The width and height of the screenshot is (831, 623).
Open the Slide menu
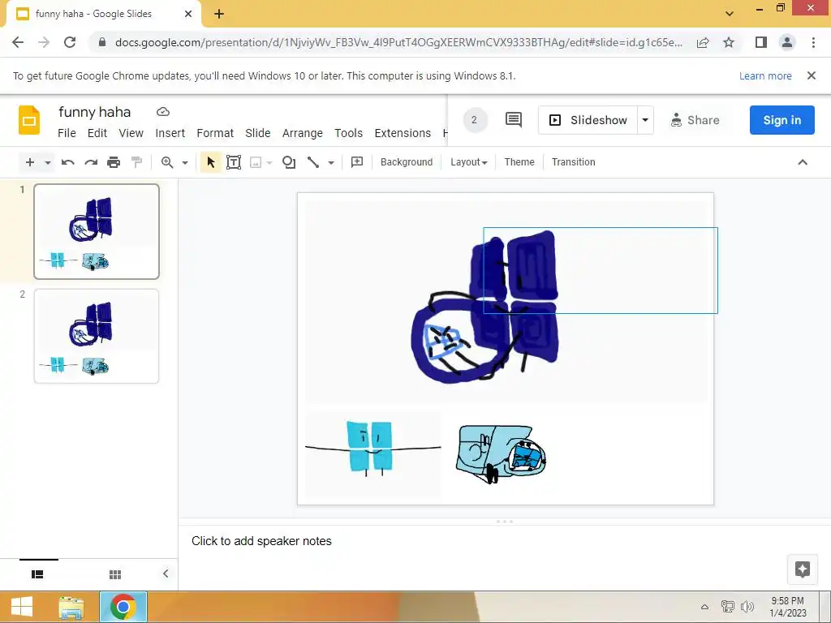click(257, 133)
